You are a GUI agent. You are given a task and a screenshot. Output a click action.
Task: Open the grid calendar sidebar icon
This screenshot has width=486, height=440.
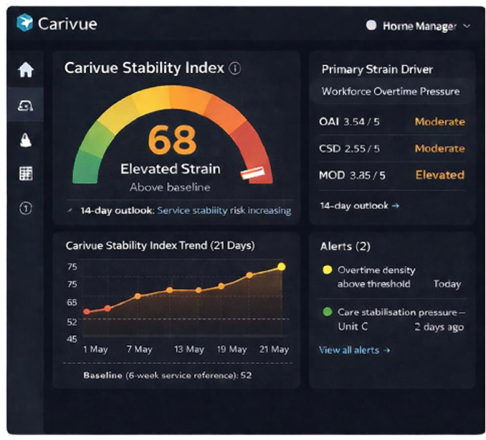click(x=26, y=174)
